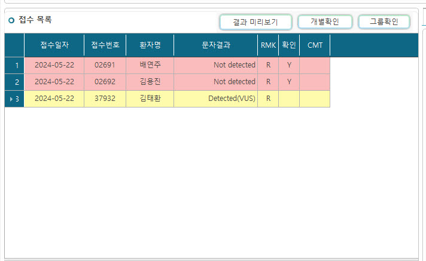Click date cell in 김용진 row
Screen dimensions: 426x261
pos(54,82)
